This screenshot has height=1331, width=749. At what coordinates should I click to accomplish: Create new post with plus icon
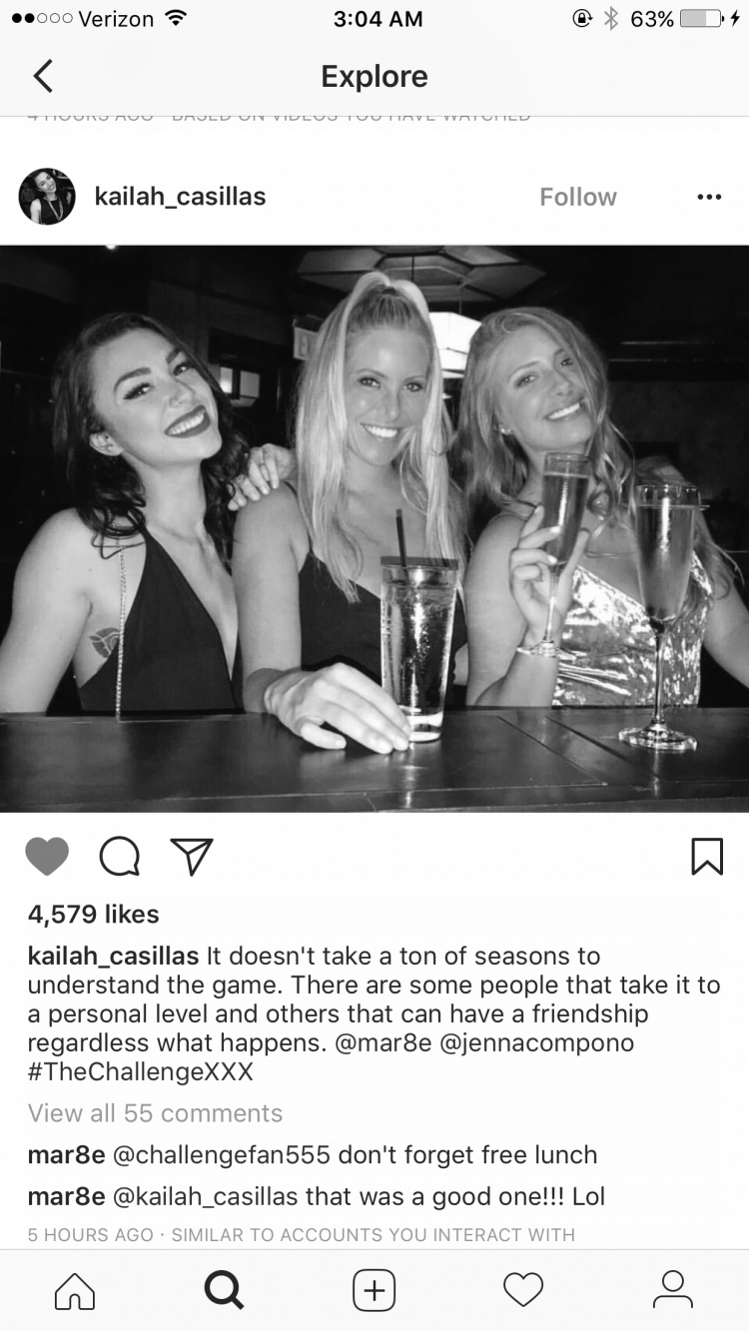point(374,1290)
